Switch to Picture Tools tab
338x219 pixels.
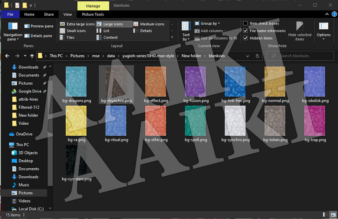93,14
